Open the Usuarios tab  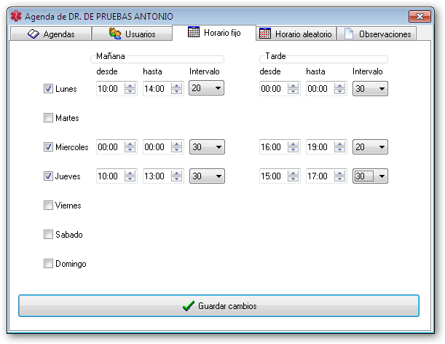(134, 34)
